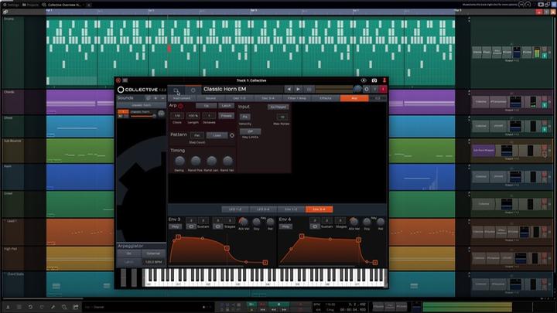Viewport: 557px width, 313px height.
Task: Select the LFO 1-2 modulator tab
Action: point(235,209)
